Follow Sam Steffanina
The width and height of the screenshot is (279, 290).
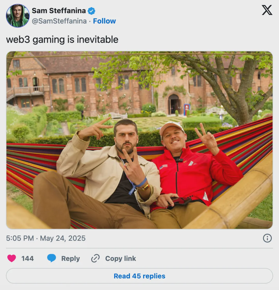(104, 21)
